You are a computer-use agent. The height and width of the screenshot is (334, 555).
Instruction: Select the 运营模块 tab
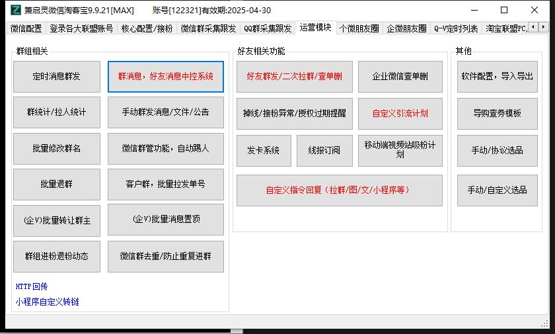point(315,28)
